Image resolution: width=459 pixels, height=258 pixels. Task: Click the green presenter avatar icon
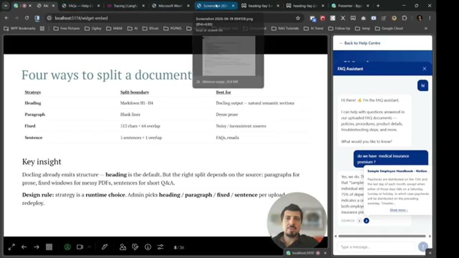point(67,247)
